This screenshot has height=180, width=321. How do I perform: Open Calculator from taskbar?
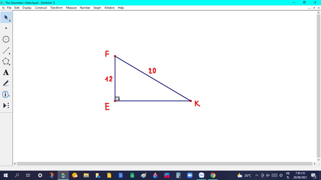point(178,175)
